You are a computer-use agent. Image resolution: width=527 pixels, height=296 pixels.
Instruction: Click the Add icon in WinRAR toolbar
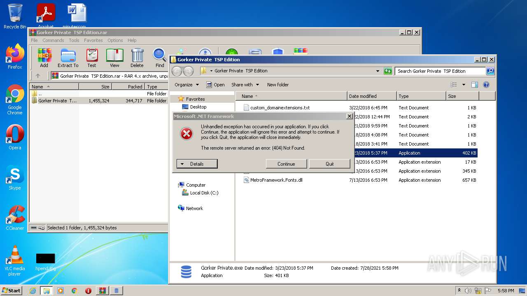[x=44, y=58]
